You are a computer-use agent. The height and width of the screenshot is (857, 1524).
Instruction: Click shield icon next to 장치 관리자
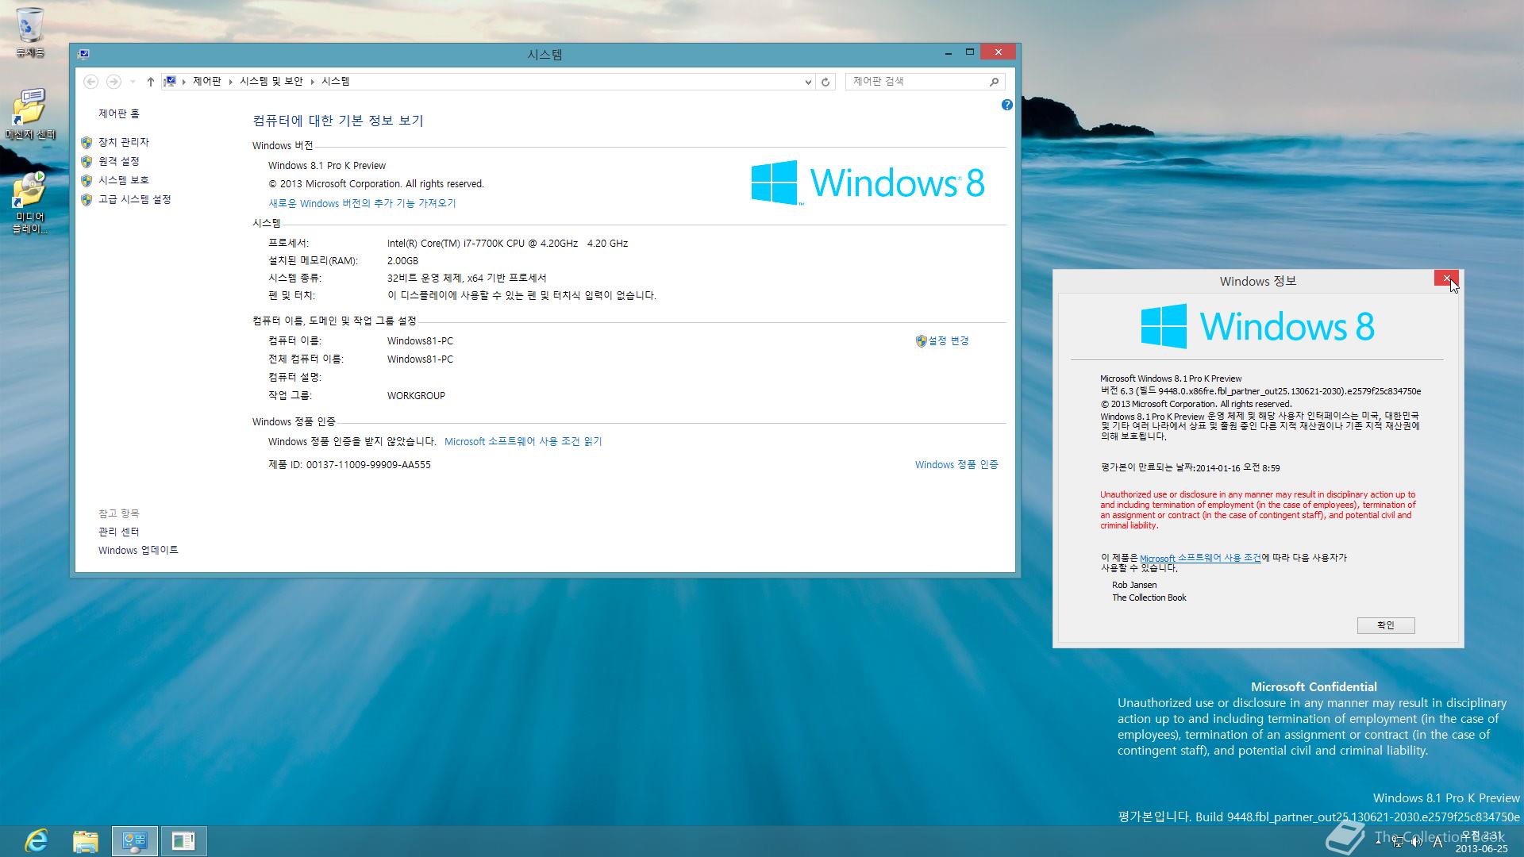pyautogui.click(x=87, y=143)
